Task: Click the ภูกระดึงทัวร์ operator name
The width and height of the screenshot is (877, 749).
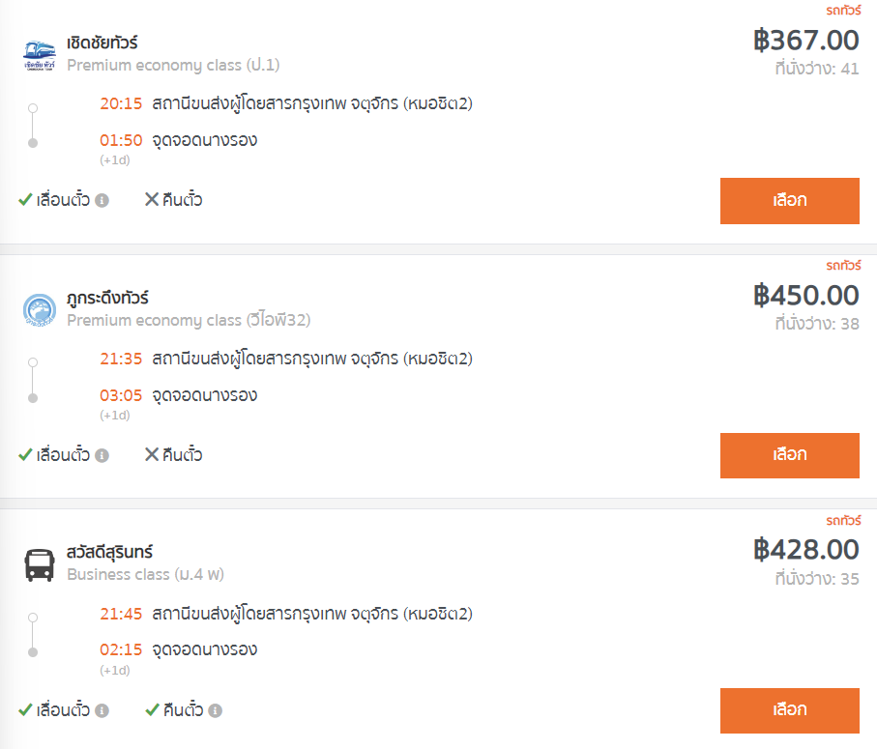Action: click(x=108, y=298)
